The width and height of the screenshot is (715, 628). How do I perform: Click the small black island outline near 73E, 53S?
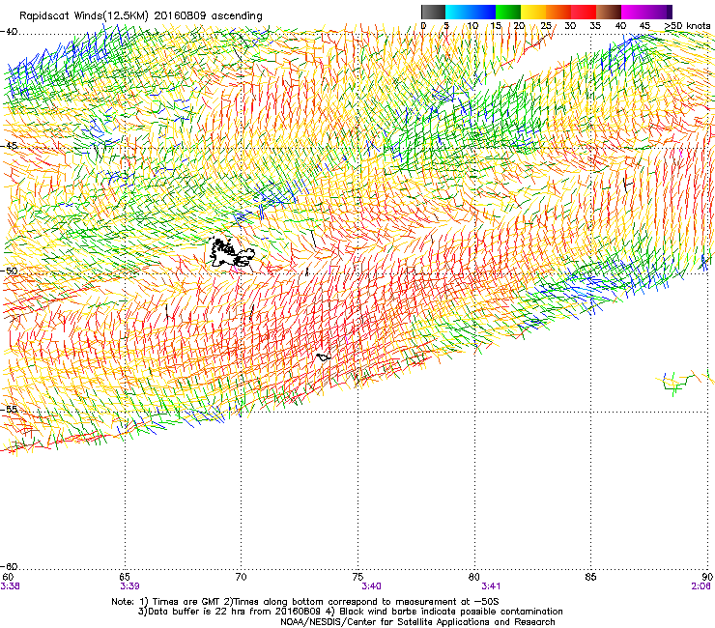click(x=324, y=357)
